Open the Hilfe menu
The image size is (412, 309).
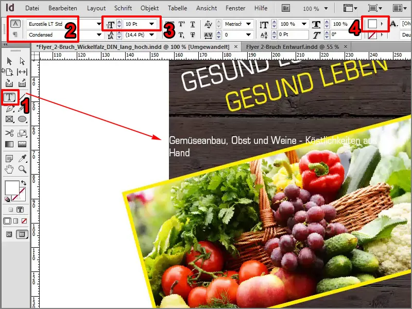261,8
